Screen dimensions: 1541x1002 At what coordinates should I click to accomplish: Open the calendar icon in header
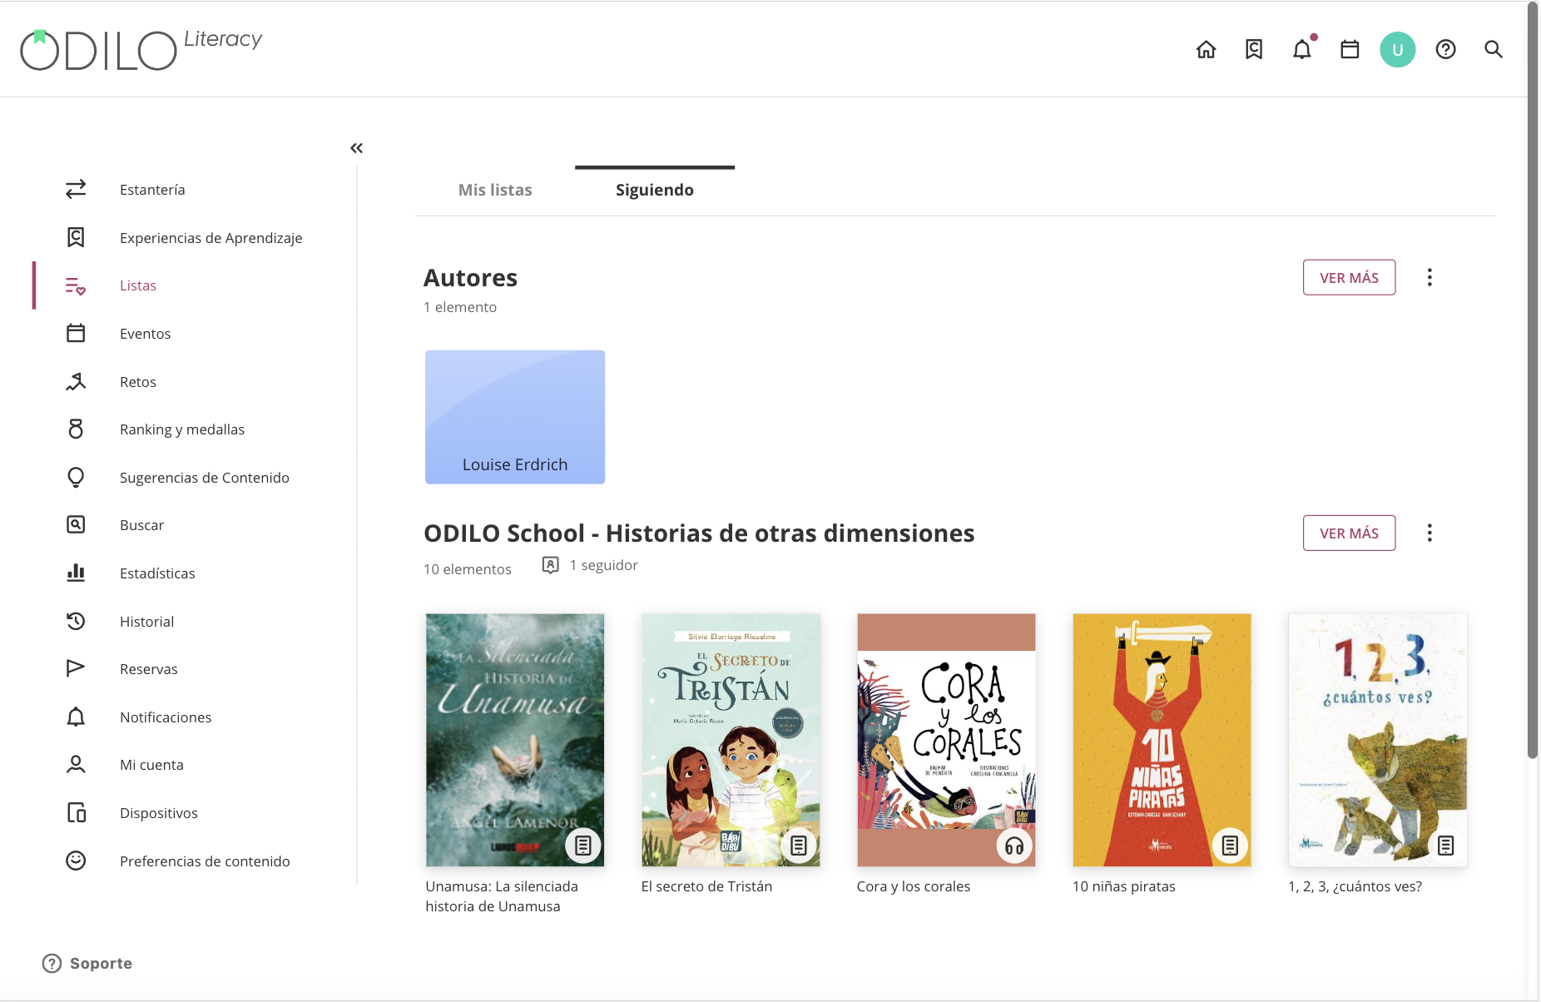[1350, 50]
